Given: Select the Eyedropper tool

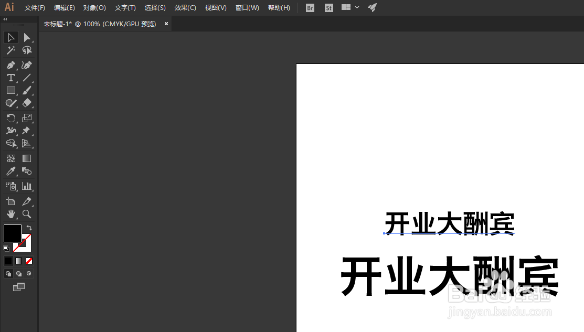Looking at the screenshot, I should [x=10, y=170].
